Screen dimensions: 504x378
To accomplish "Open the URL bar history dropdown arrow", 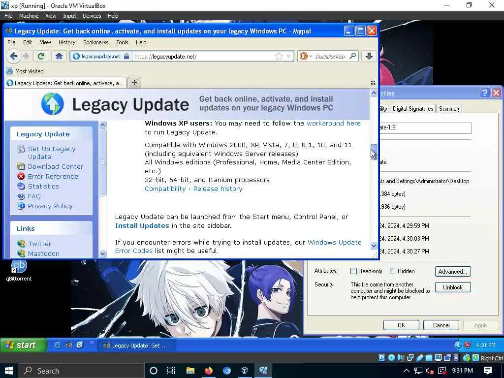I will pyautogui.click(x=288, y=56).
